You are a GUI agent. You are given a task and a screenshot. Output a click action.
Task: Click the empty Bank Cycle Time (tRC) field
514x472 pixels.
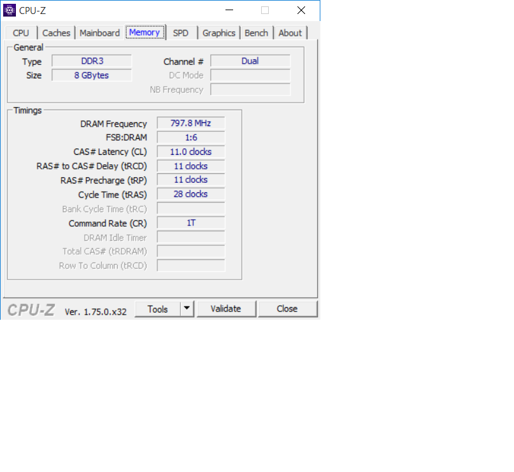pos(191,208)
